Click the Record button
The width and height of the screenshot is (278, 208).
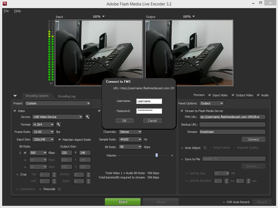coord(262,202)
